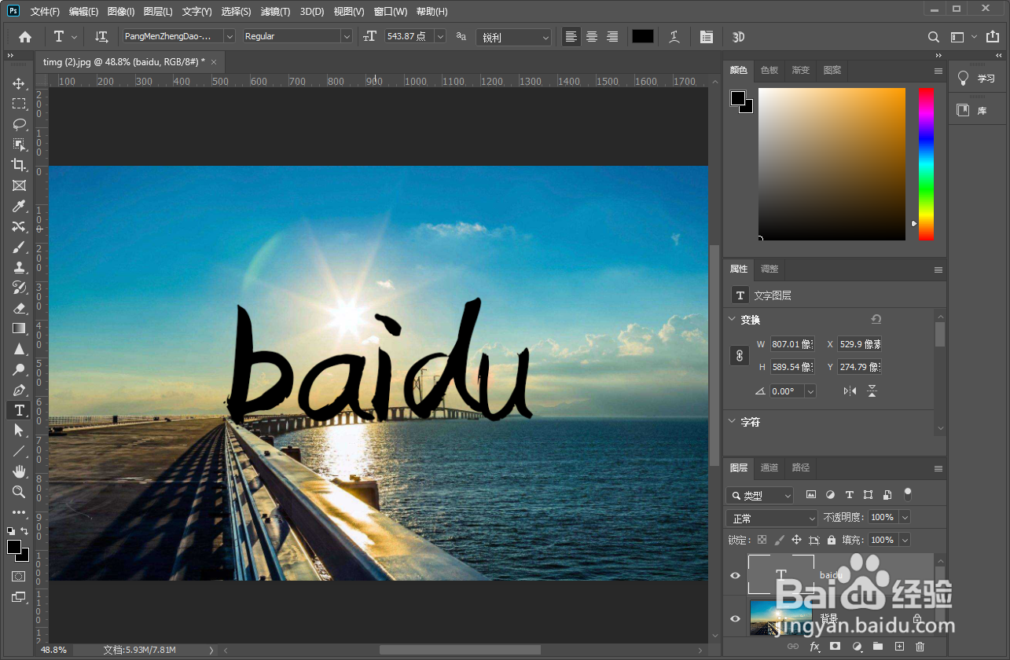Open the font size dropdown
1010x660 pixels.
click(440, 36)
